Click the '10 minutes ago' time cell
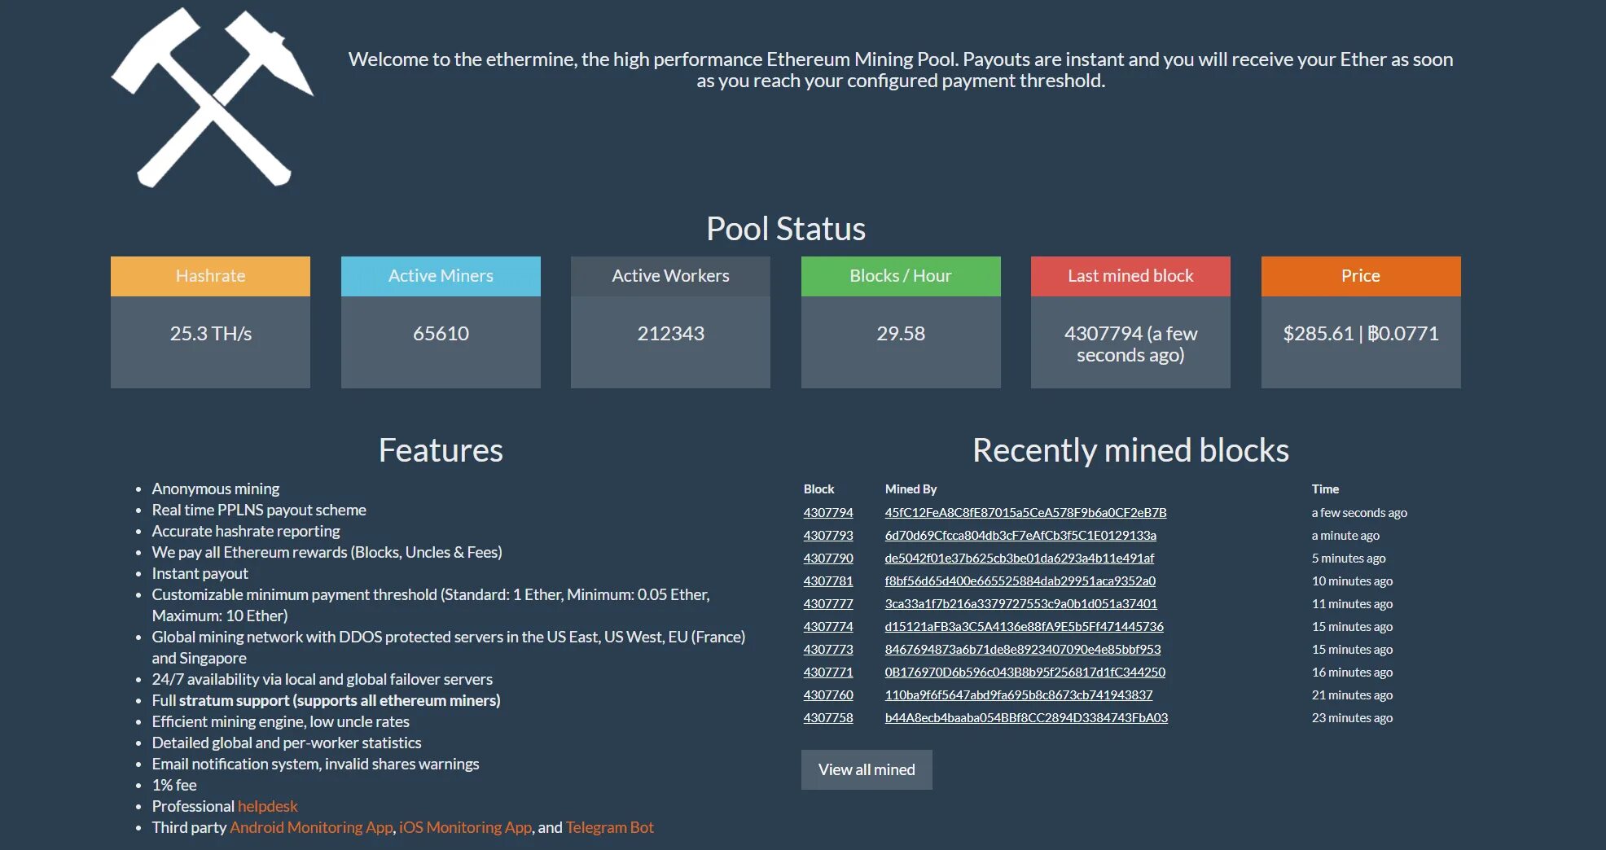Image resolution: width=1606 pixels, height=850 pixels. pyautogui.click(x=1352, y=581)
